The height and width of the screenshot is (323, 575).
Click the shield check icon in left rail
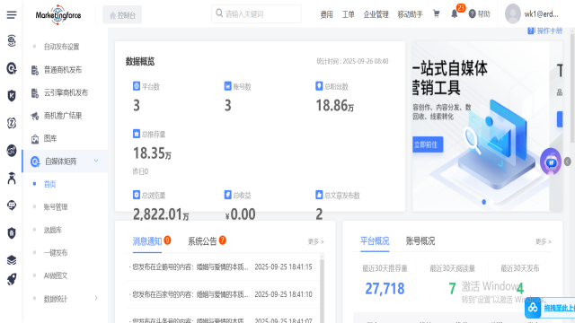(12, 96)
